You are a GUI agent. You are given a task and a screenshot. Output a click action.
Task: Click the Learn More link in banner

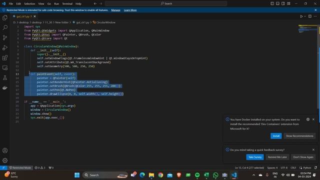click(130, 10)
